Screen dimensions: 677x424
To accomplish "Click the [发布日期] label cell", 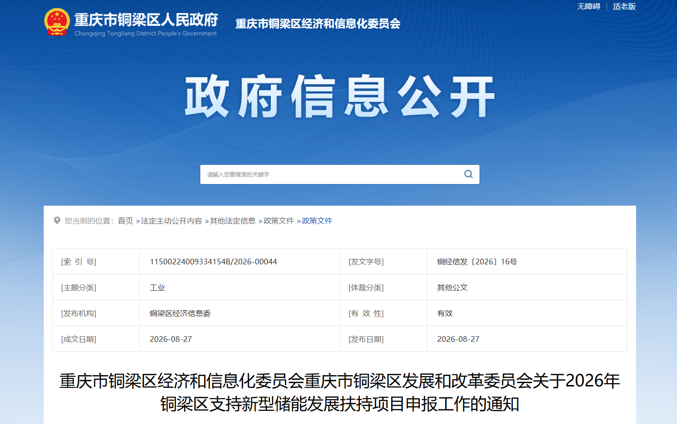I will (383, 339).
